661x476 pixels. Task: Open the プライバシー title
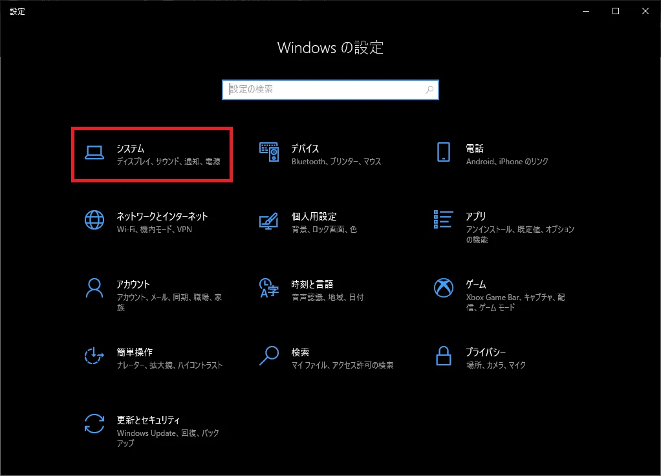486,352
